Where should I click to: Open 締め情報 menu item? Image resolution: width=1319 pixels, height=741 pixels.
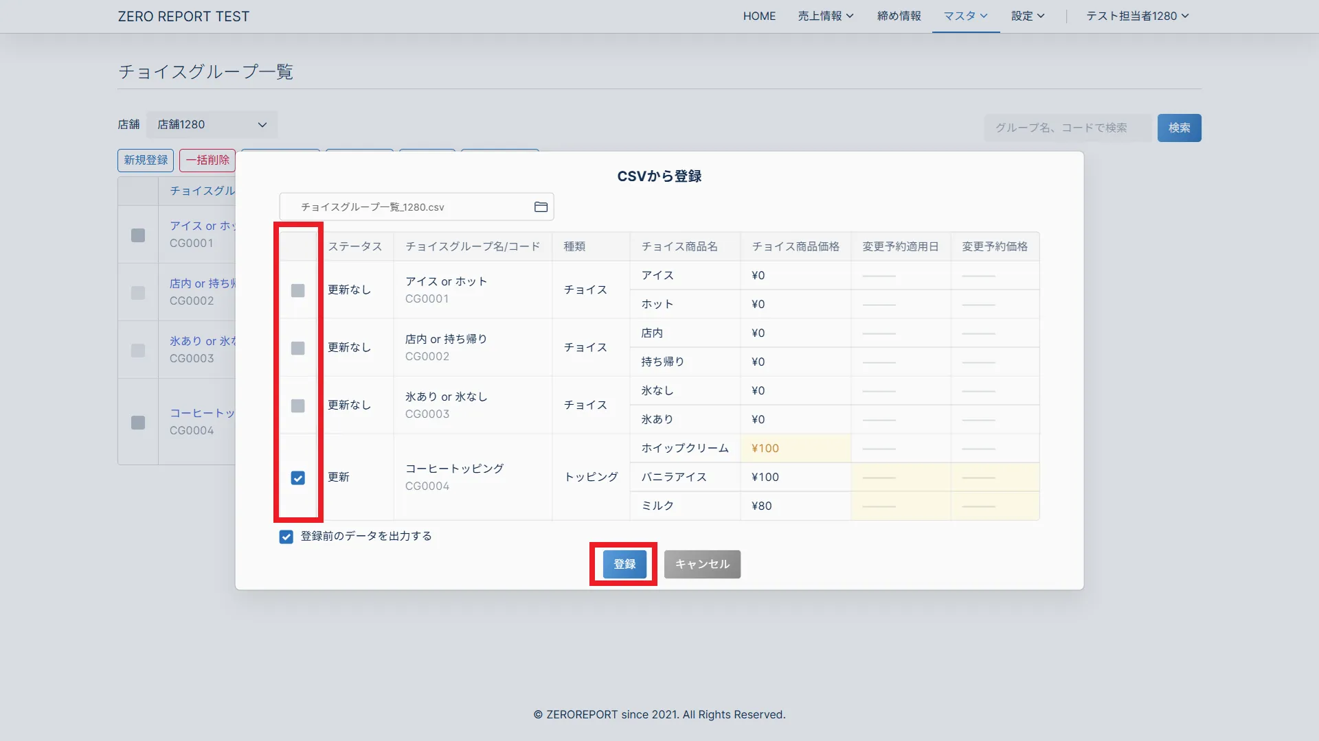(899, 16)
